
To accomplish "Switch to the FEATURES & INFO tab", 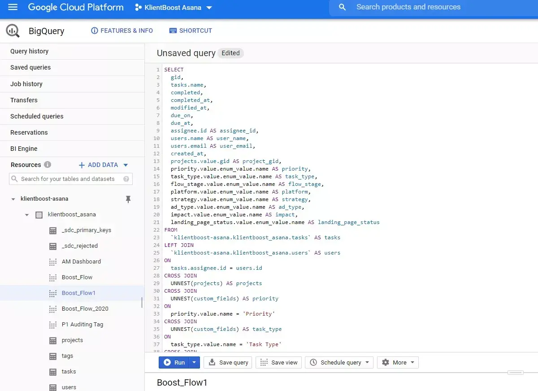I will pos(122,31).
